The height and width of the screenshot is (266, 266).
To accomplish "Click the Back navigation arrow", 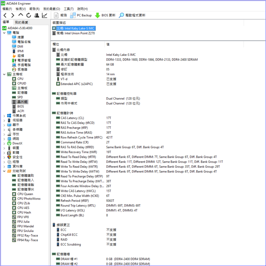I will (5, 15).
